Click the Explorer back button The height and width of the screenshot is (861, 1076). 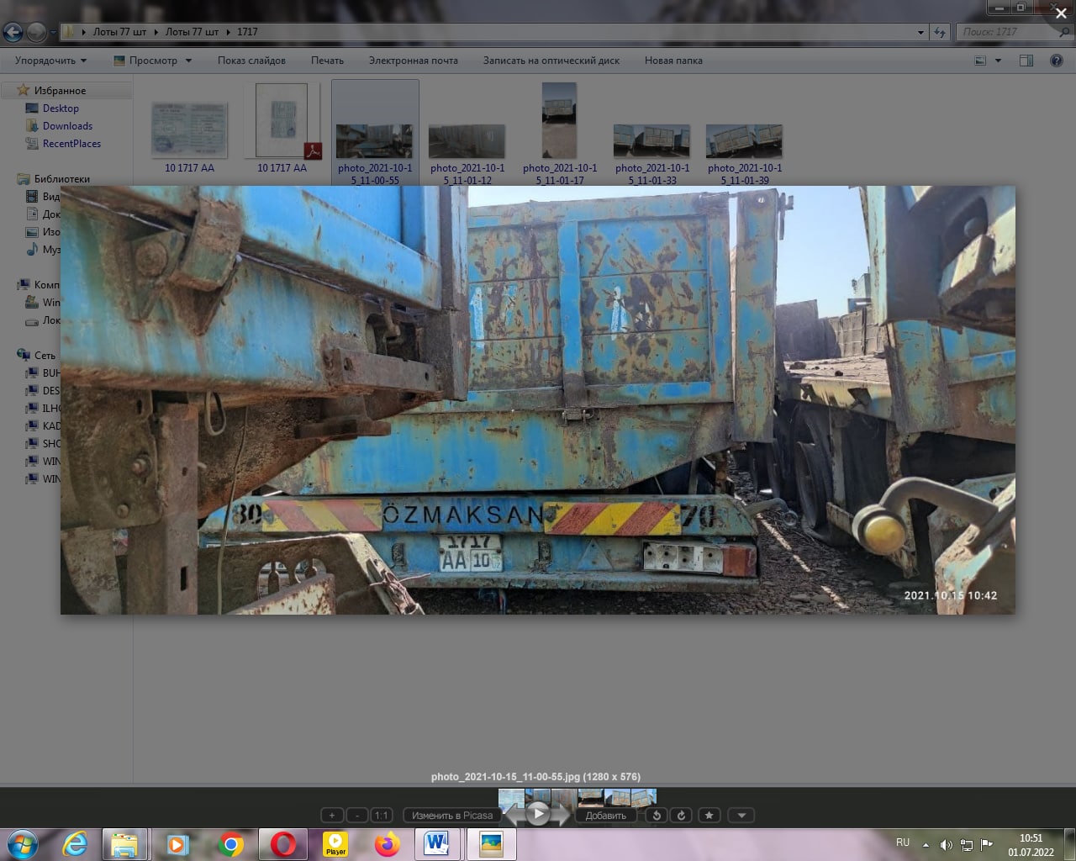13,32
